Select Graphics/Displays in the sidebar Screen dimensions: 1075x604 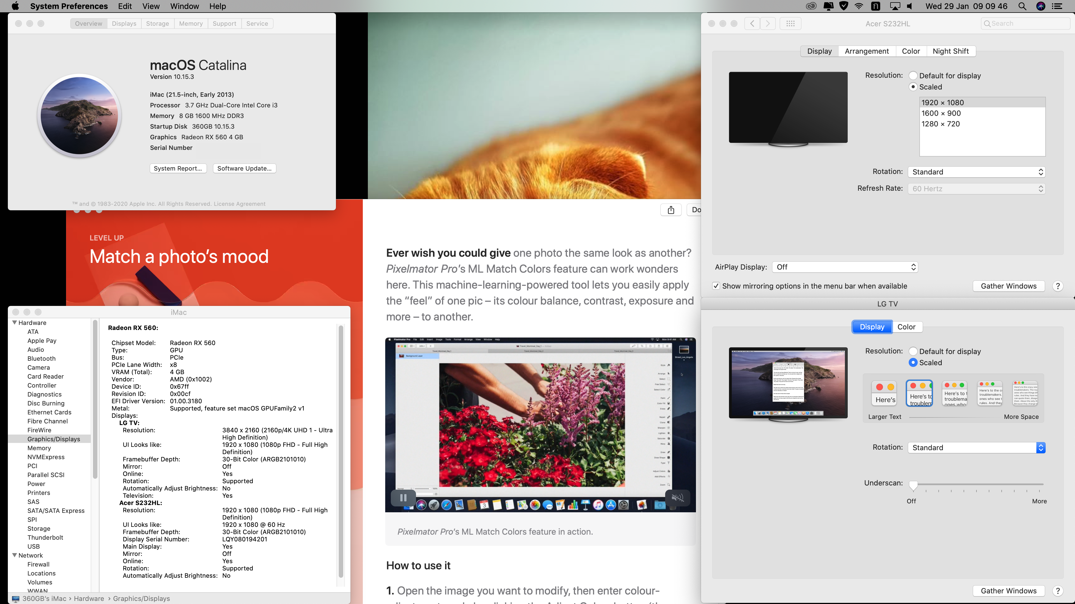pos(50,439)
